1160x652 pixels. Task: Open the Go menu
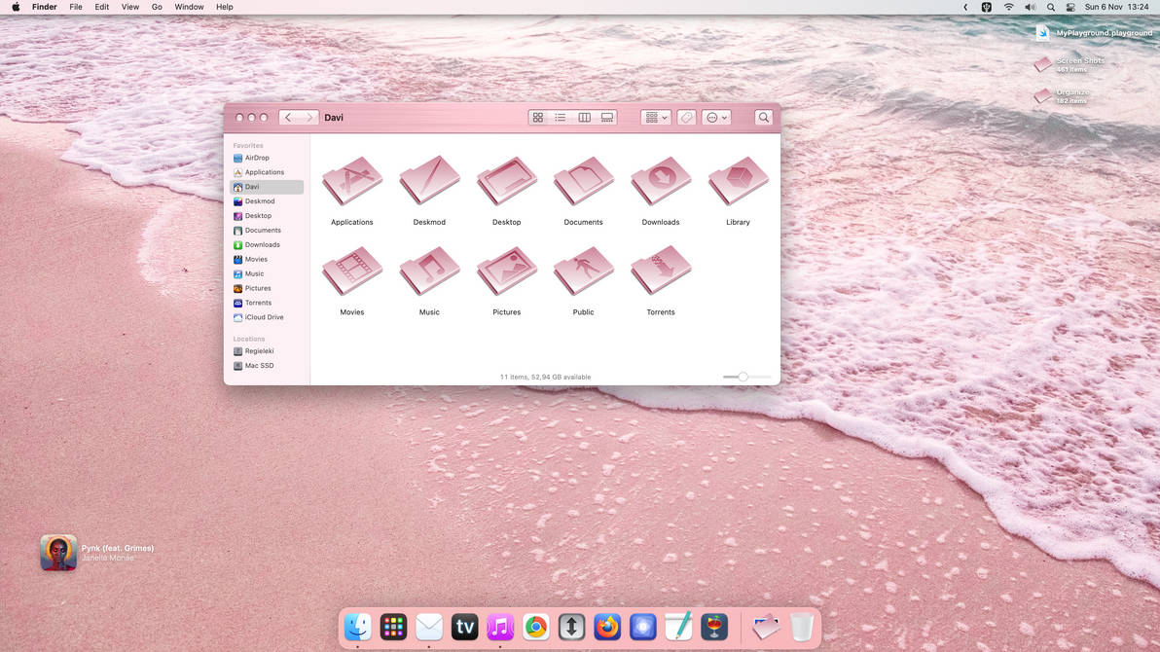click(x=157, y=7)
